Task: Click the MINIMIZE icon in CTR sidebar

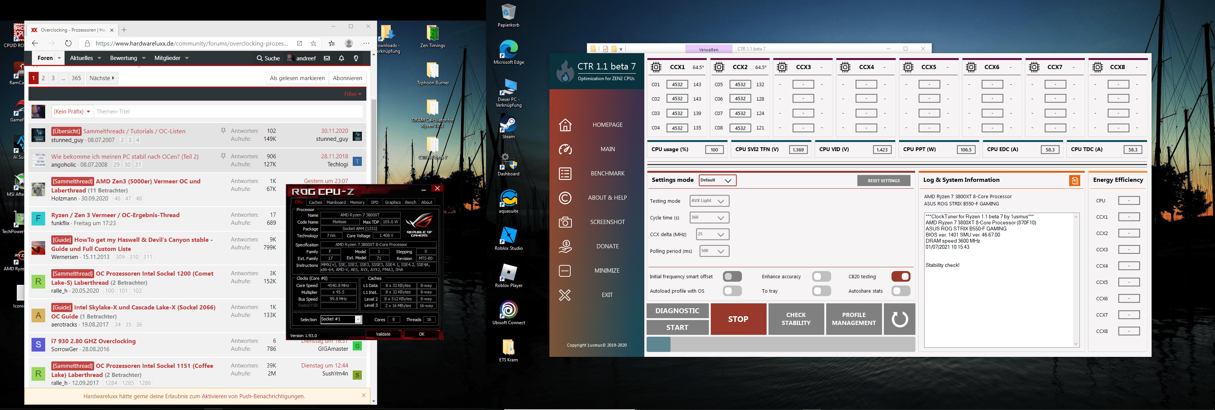Action: click(565, 271)
